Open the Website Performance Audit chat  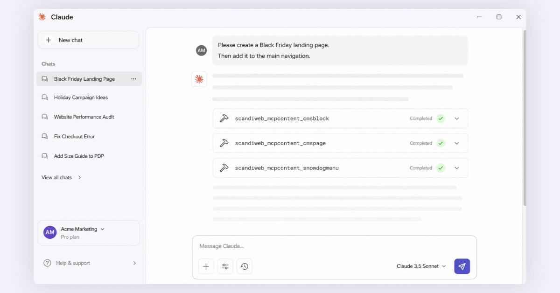coord(84,117)
